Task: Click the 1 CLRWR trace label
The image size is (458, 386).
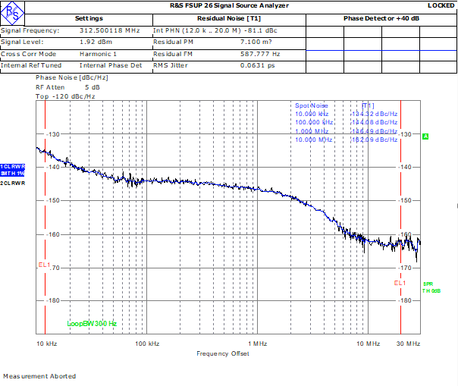Action: [12, 167]
